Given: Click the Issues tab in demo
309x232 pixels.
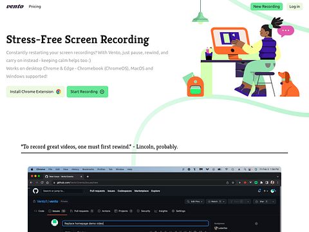Looking at the screenshot, I should [57, 211].
